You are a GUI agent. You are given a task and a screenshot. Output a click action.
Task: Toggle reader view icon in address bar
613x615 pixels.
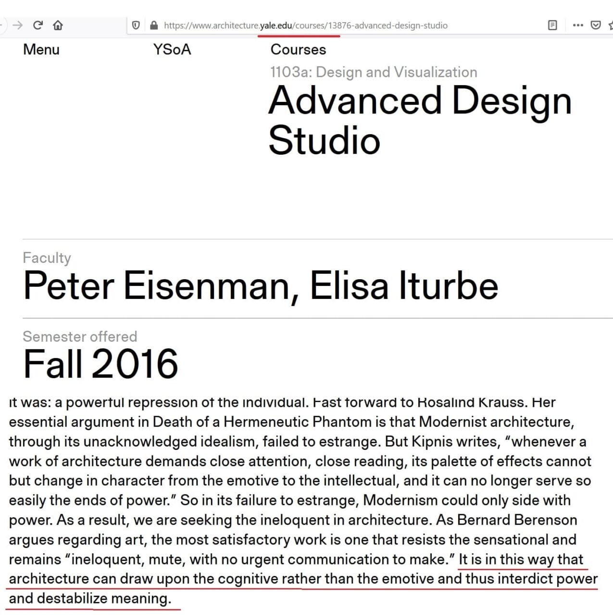tap(552, 25)
